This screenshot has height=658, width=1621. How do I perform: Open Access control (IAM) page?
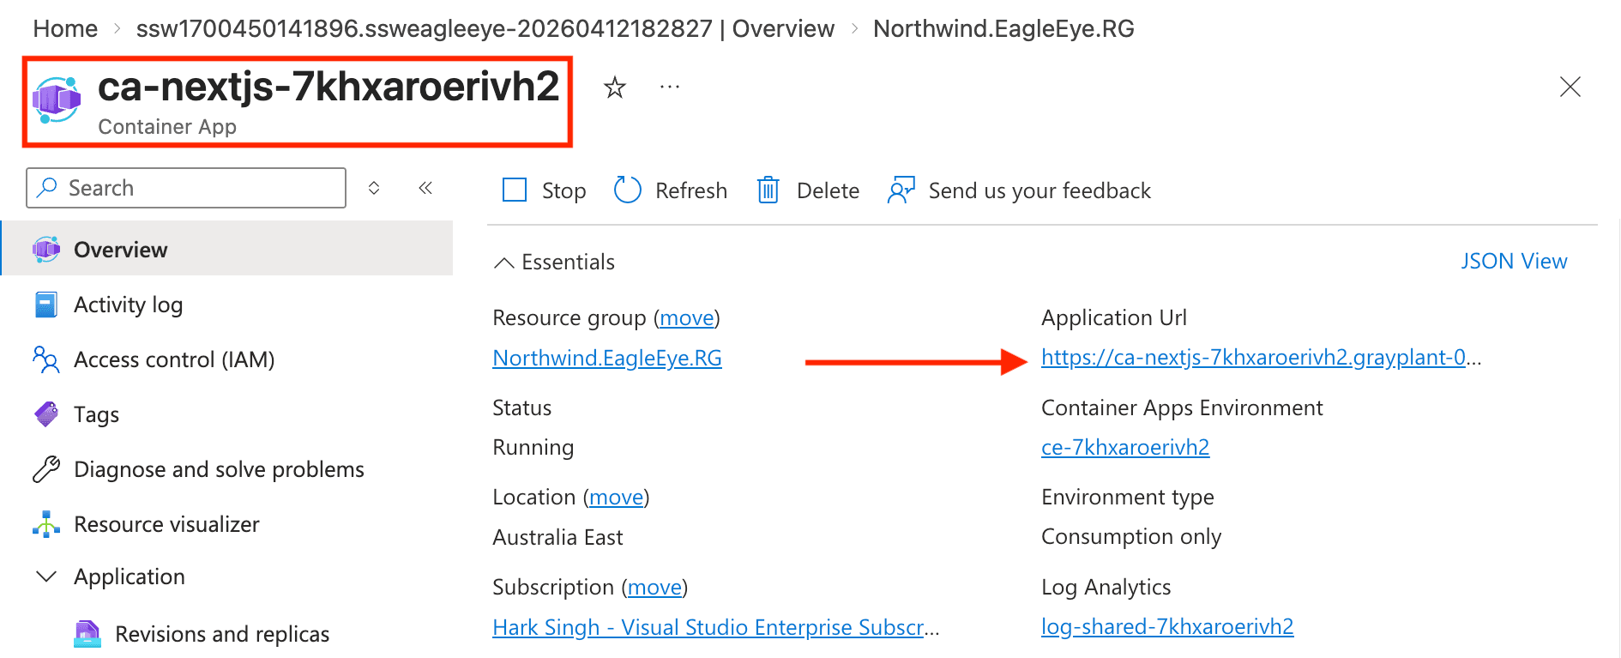tap(174, 360)
